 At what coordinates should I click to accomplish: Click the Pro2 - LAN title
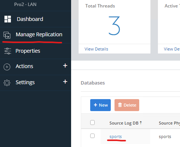pos(25,4)
